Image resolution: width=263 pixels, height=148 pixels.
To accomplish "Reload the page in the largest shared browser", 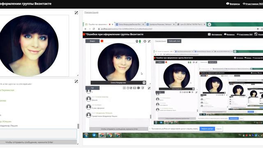I will click(x=94, y=29).
